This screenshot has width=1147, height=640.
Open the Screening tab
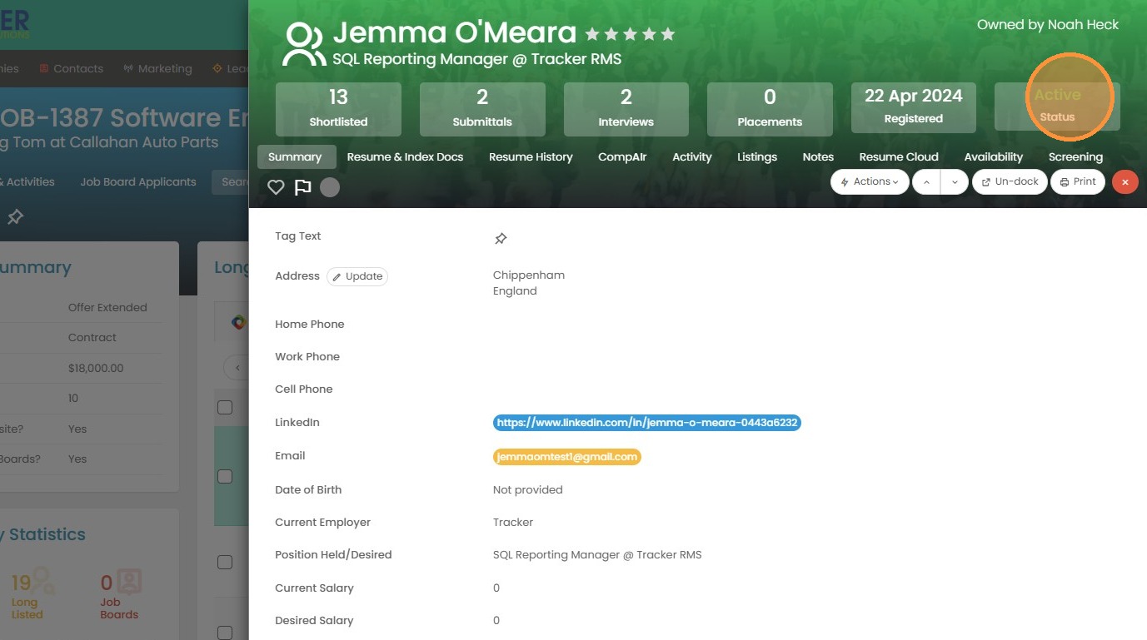click(1075, 156)
